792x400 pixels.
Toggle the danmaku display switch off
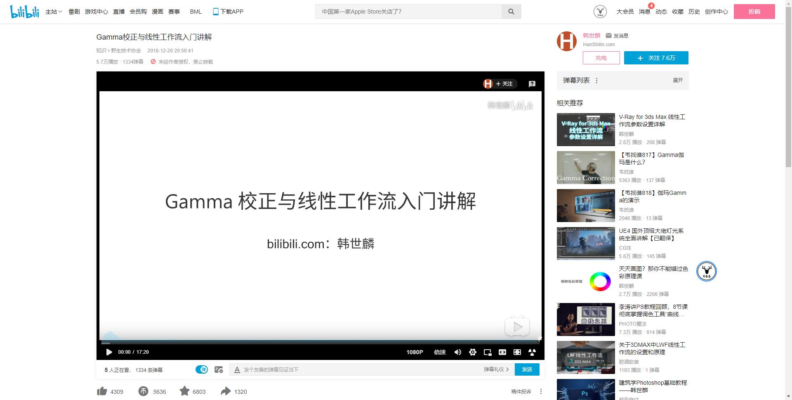(x=202, y=369)
